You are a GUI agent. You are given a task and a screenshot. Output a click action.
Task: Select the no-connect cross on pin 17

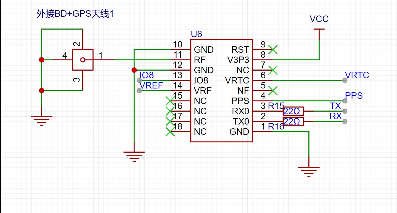170,122
